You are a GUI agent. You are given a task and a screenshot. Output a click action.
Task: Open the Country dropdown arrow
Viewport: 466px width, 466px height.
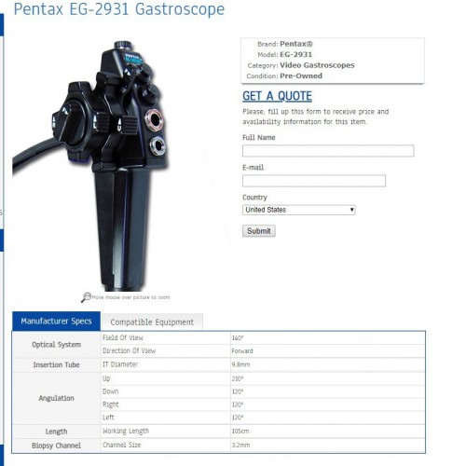tap(351, 210)
